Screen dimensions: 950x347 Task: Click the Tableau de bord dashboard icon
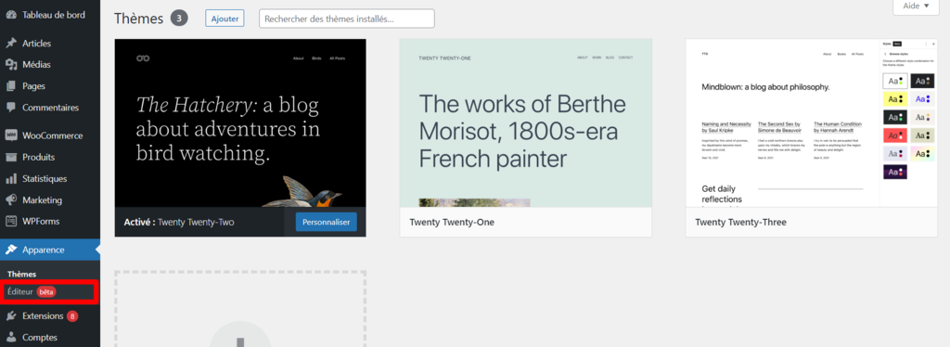click(x=10, y=15)
